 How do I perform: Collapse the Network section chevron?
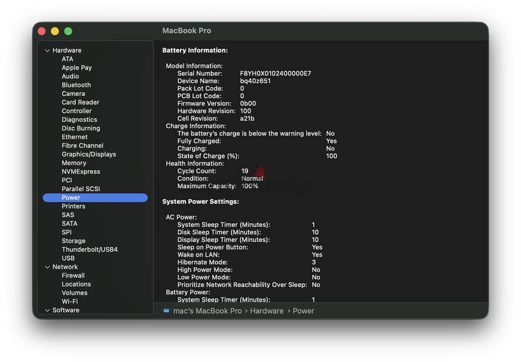tap(47, 267)
